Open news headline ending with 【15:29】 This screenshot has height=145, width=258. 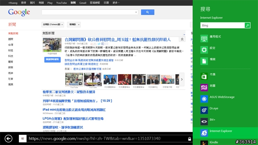(x=77, y=101)
